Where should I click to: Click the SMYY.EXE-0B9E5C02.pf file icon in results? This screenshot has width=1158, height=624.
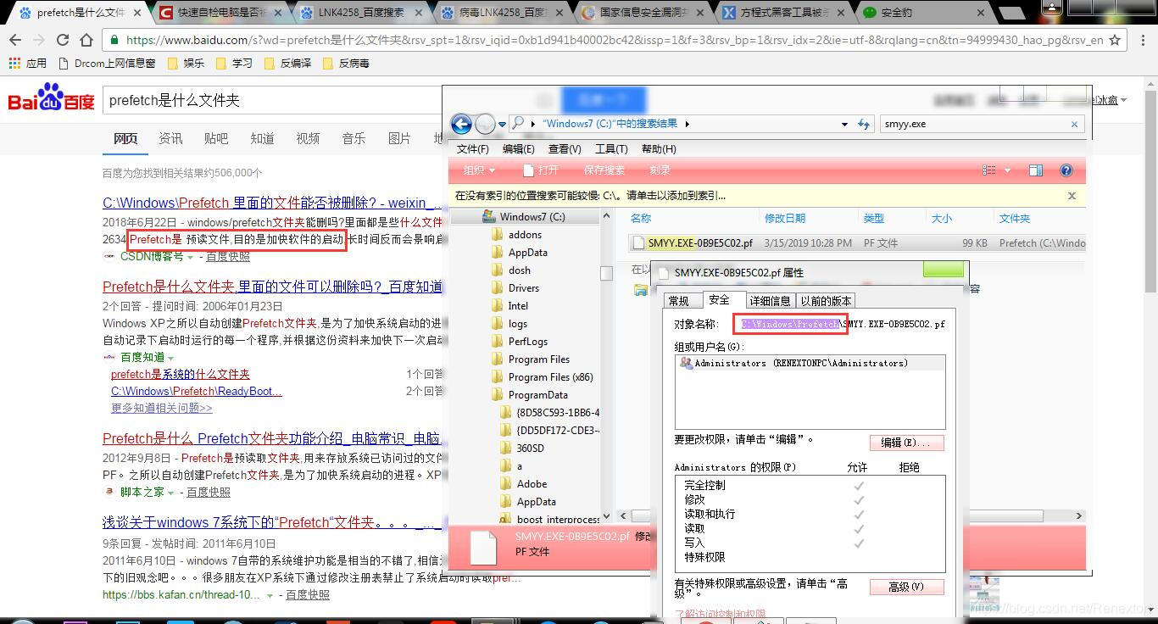(638, 242)
